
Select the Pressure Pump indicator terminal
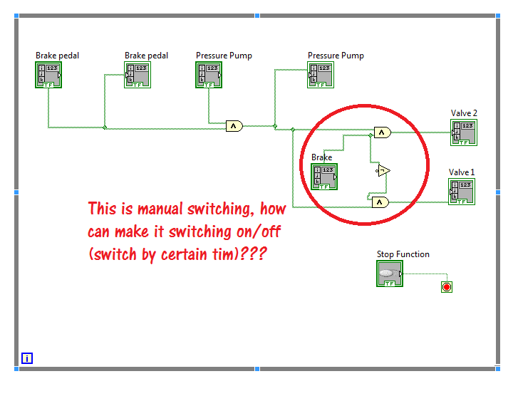tap(321, 75)
